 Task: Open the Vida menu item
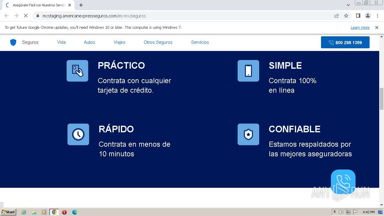click(61, 42)
